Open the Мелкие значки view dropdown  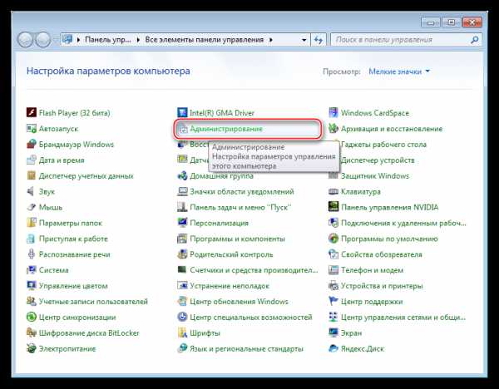pyautogui.click(x=399, y=71)
